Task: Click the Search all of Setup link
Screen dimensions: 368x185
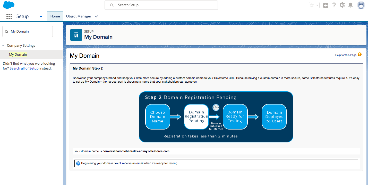Action: point(24,69)
